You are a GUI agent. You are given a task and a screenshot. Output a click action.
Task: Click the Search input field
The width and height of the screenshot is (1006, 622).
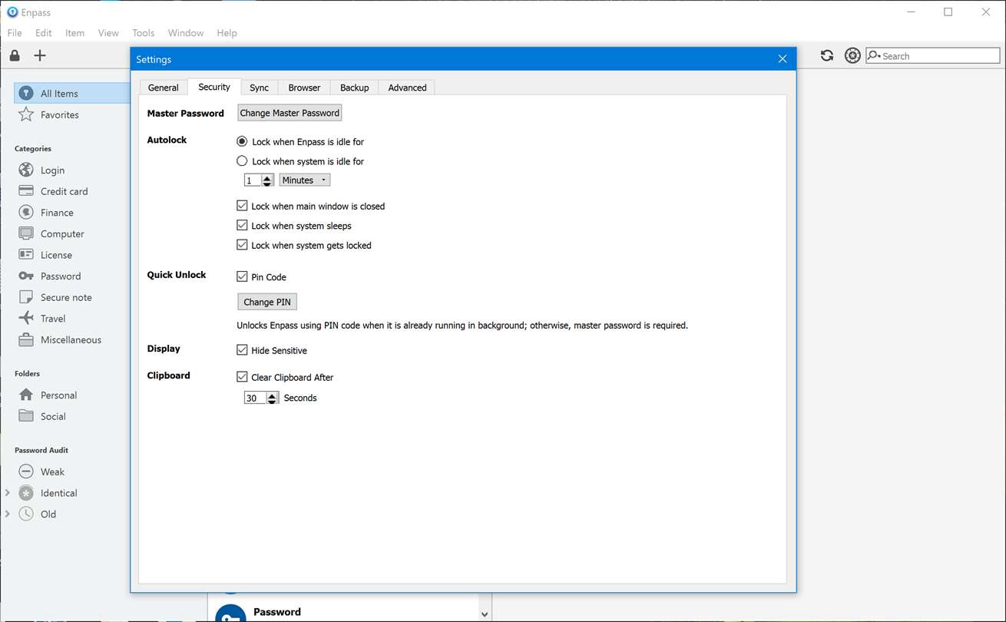click(x=933, y=55)
